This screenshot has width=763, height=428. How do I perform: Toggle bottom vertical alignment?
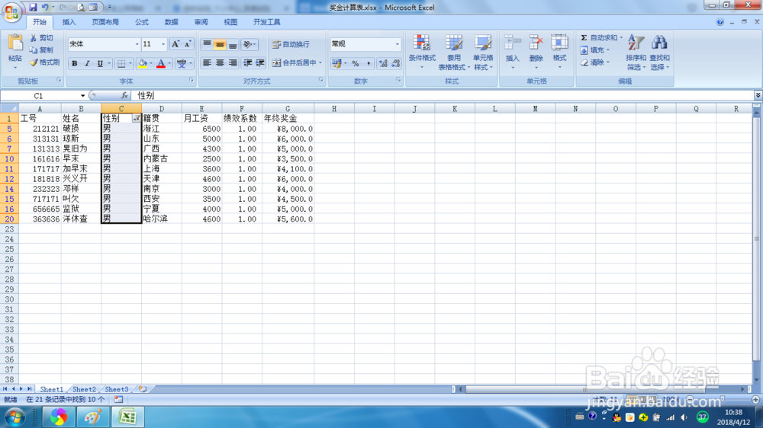click(x=233, y=44)
